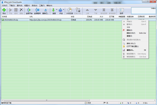This screenshot has width=157, height=105.
Task: Click the horizontal scrollbar thumb
Action: 47,100
